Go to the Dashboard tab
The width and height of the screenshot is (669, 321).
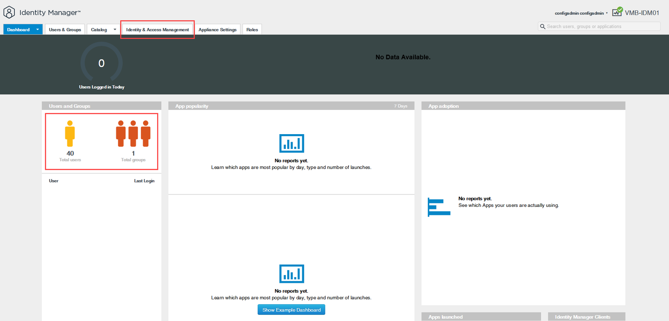18,29
